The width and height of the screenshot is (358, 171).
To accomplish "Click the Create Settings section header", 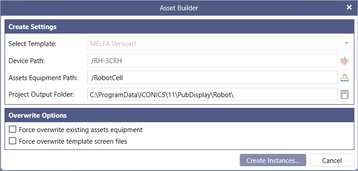I will coord(179,26).
